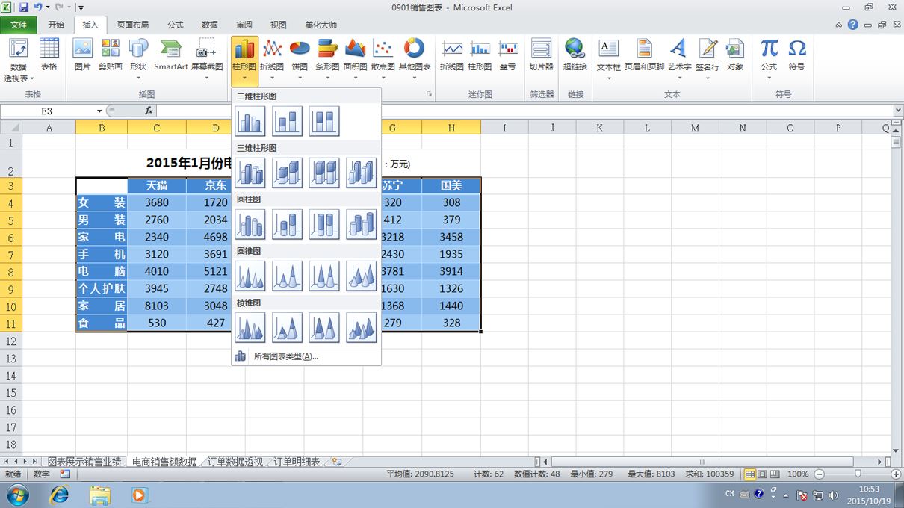
Task: Save the workbook from the quick access toolbar
Action: click(x=23, y=7)
